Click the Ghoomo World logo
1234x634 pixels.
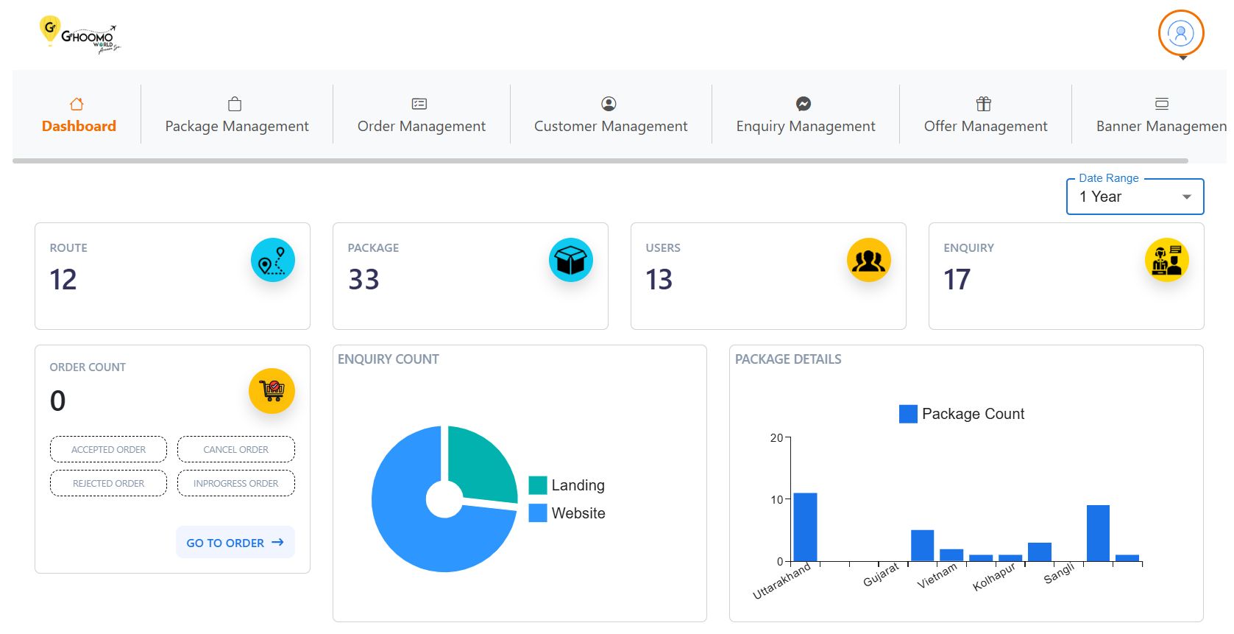79,35
